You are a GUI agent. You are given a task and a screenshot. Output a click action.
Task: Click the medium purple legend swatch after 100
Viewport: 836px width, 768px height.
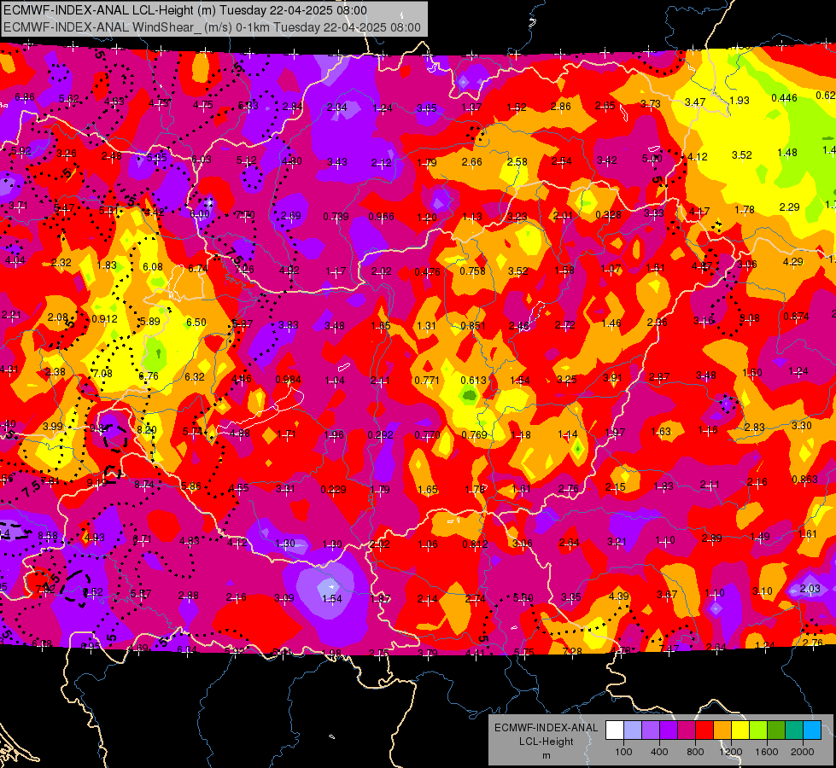click(651, 730)
